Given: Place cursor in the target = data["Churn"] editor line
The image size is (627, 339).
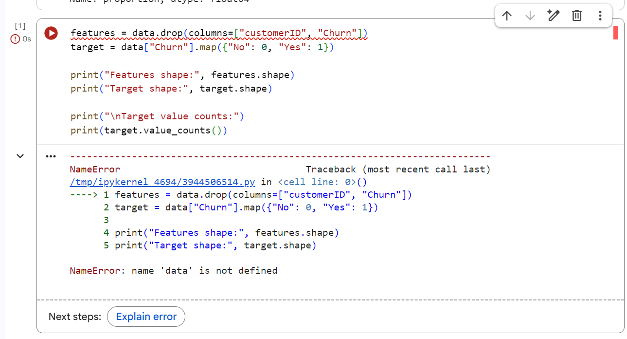Looking at the screenshot, I should (202, 47).
